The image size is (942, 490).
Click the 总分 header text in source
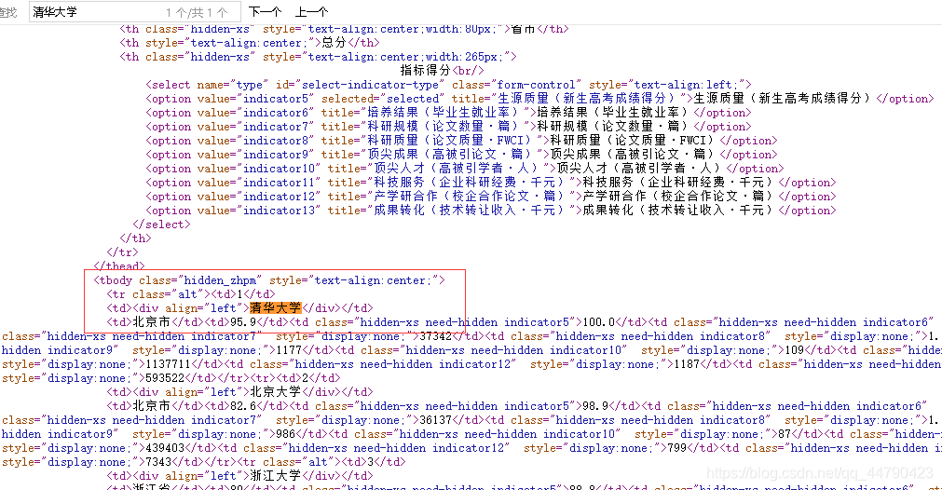pyautogui.click(x=334, y=43)
